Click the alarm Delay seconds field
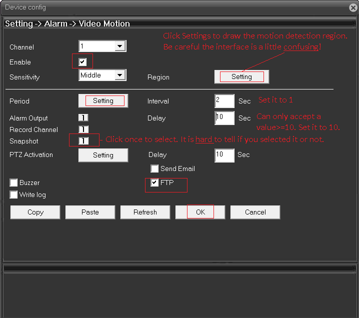The image size is (359, 318). coord(224,118)
